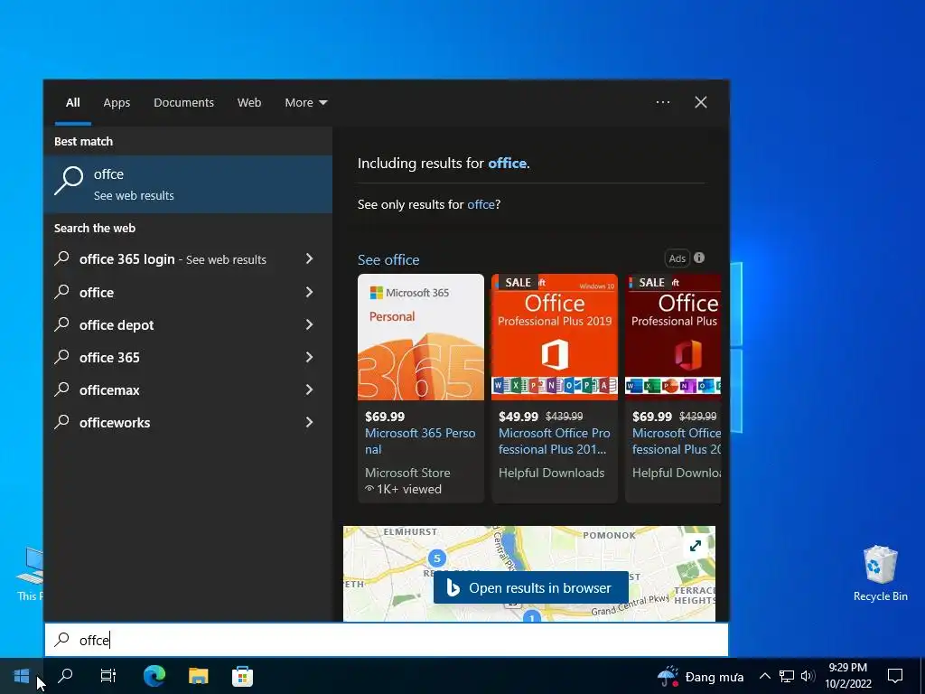Open Task View from the taskbar
The width and height of the screenshot is (925, 694).
point(108,676)
